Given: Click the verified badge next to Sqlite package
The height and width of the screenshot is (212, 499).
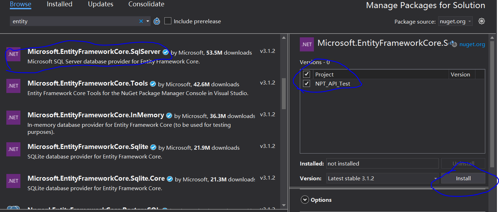Looking at the screenshot, I should (153, 147).
